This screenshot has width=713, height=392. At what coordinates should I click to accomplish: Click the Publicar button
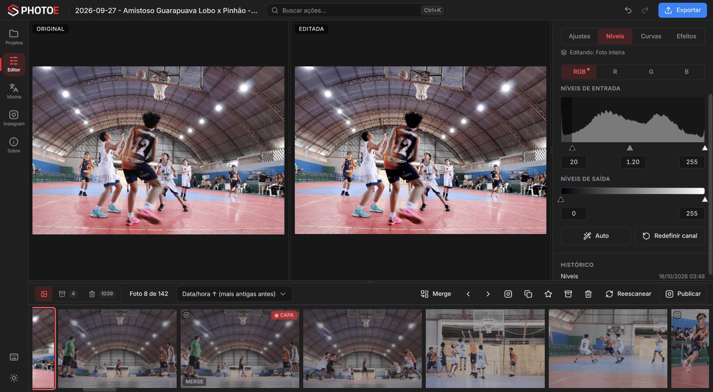coord(683,294)
